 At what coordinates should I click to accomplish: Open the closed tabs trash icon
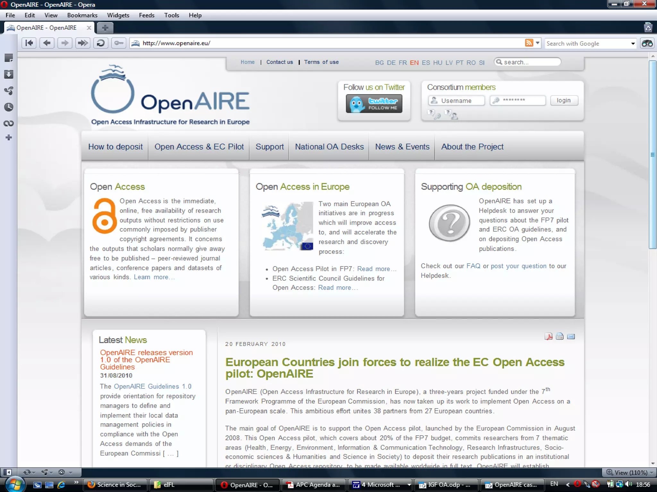pyautogui.click(x=648, y=28)
